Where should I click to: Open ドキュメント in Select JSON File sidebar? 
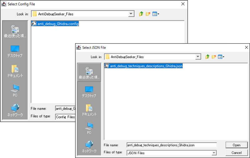coord(89,110)
